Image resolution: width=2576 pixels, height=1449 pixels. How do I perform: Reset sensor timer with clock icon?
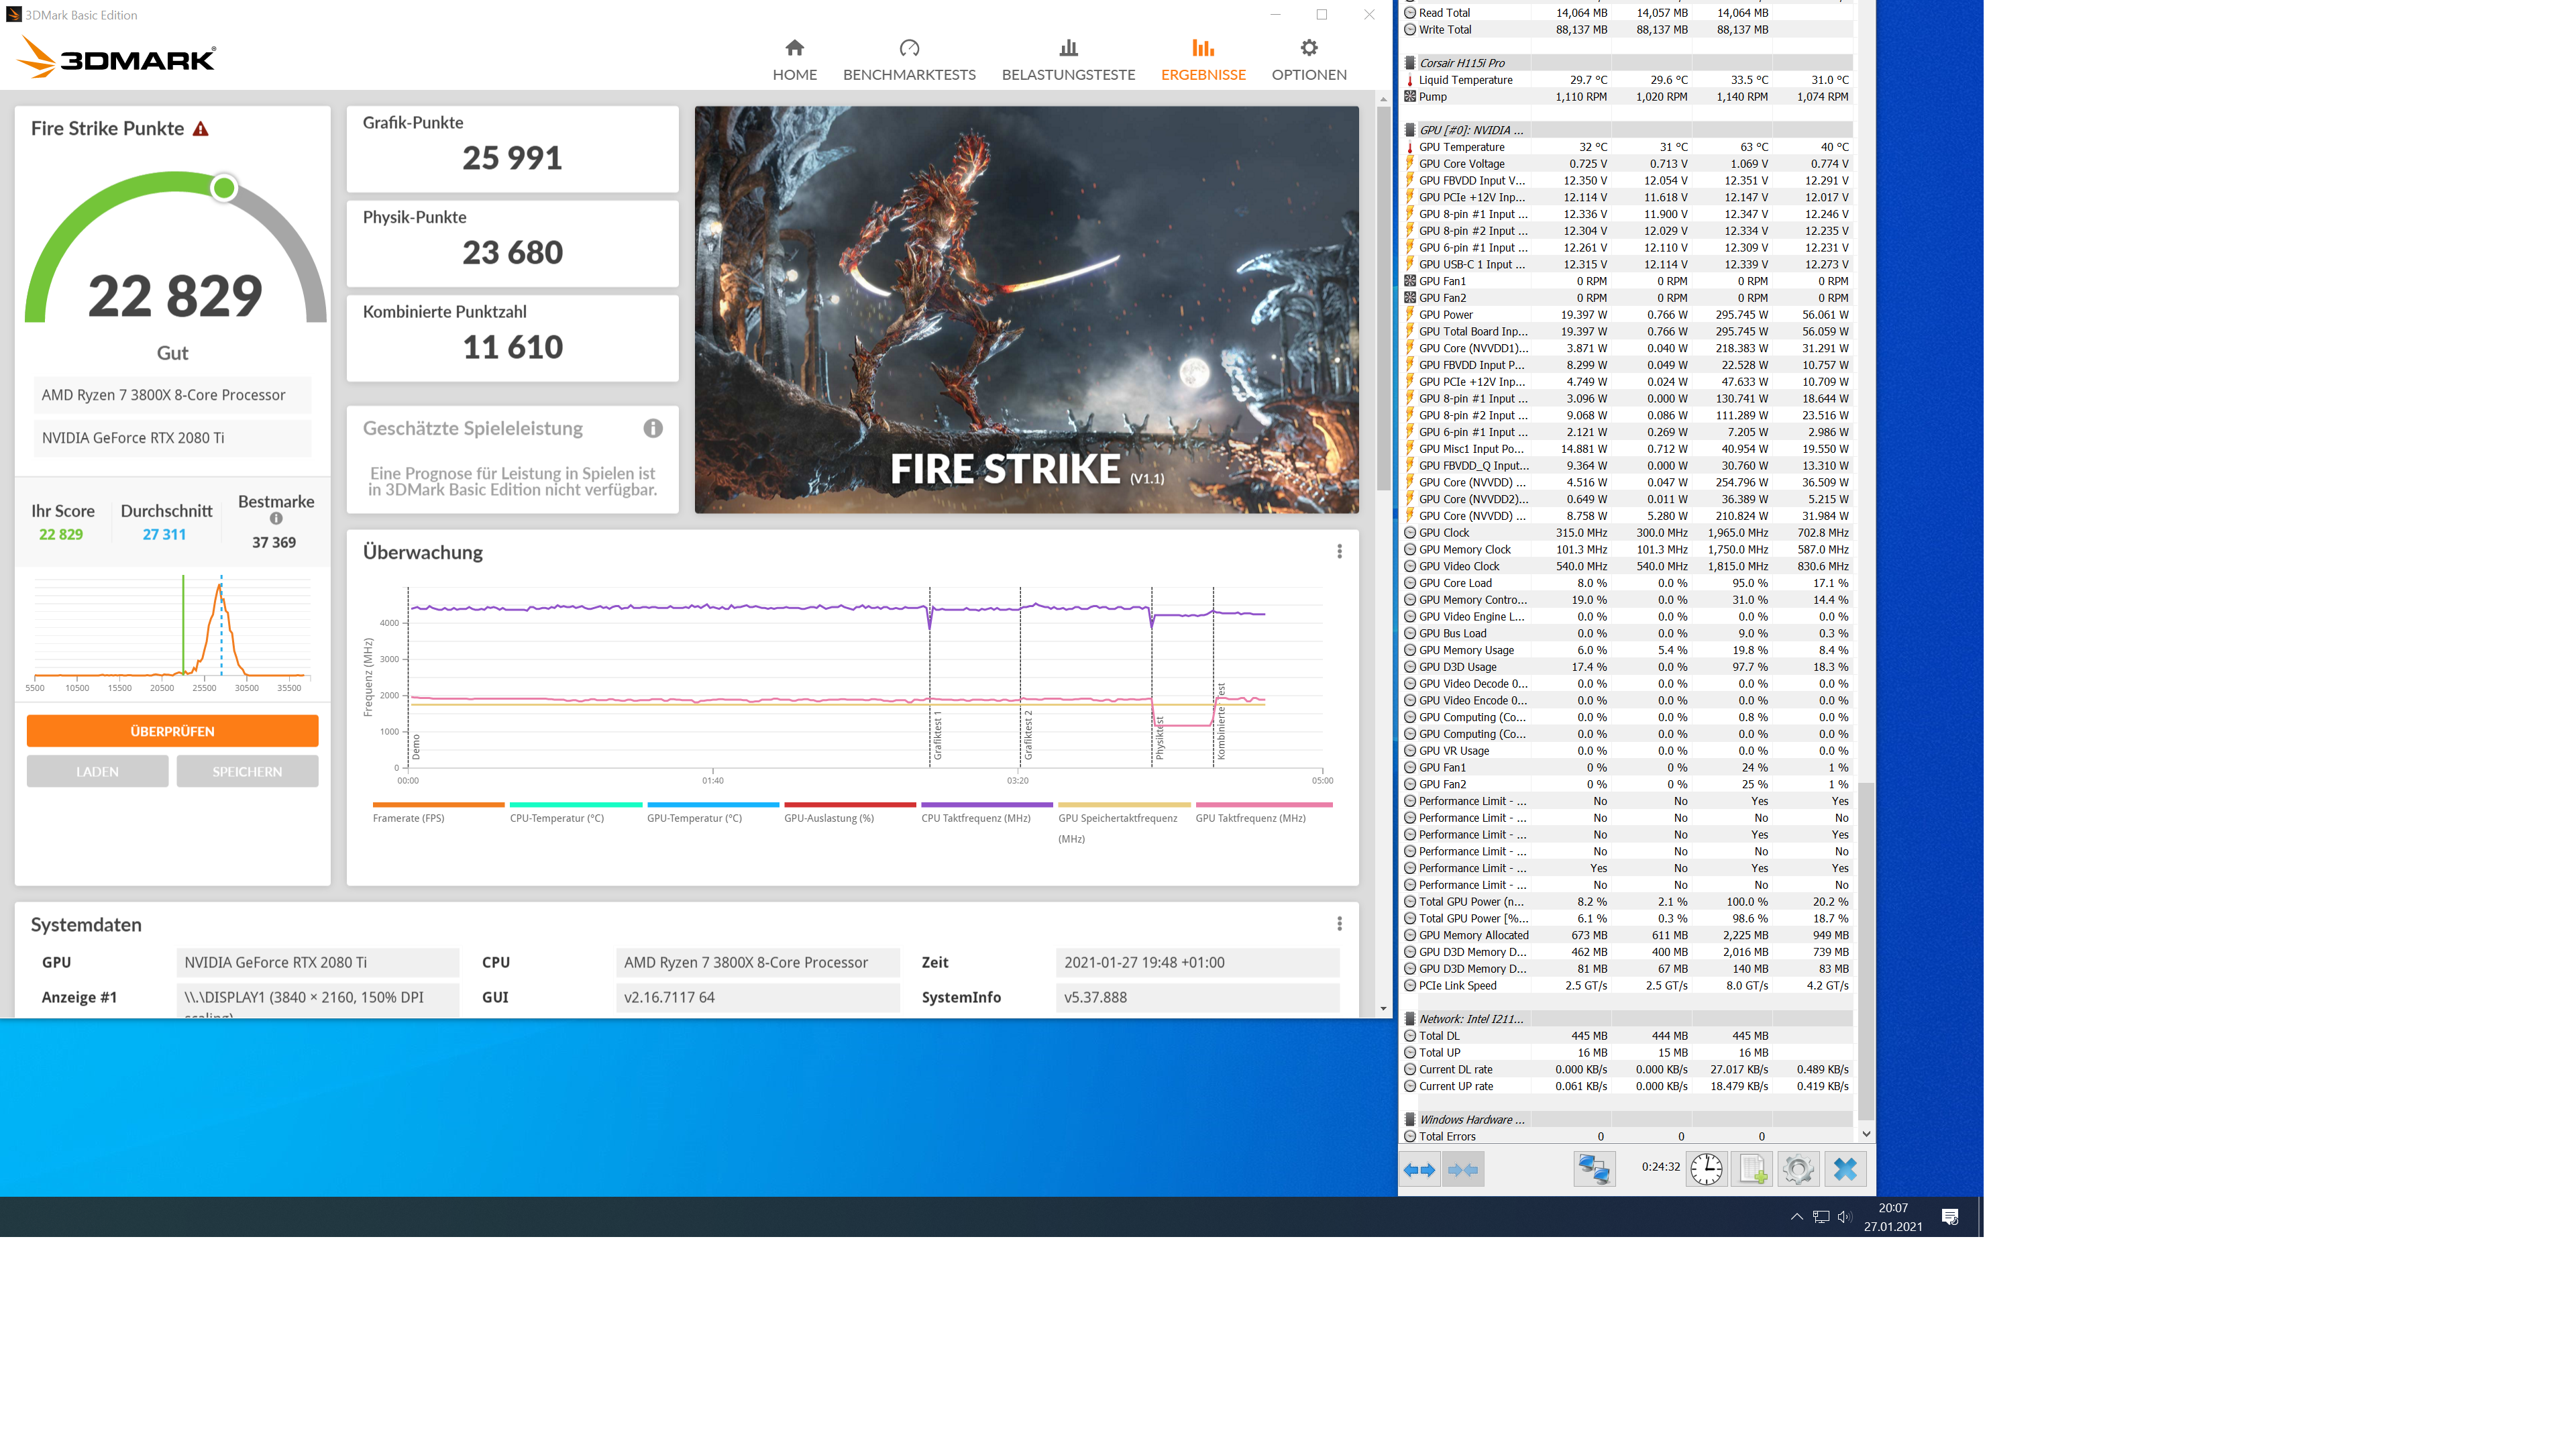coord(1706,1169)
